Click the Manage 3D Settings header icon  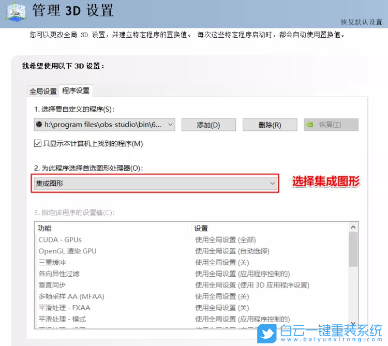tap(16, 11)
